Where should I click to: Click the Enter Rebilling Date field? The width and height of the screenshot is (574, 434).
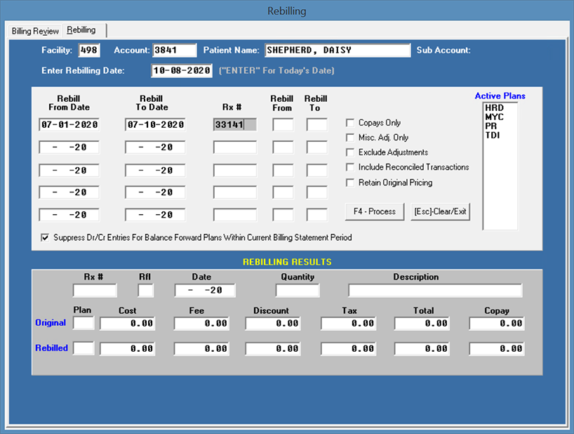click(x=181, y=70)
